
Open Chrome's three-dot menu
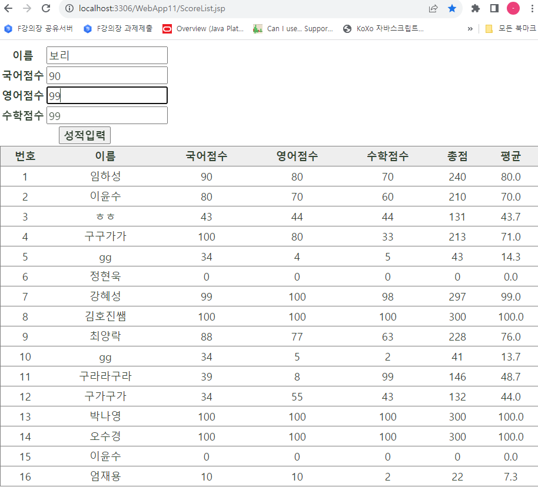(532, 9)
